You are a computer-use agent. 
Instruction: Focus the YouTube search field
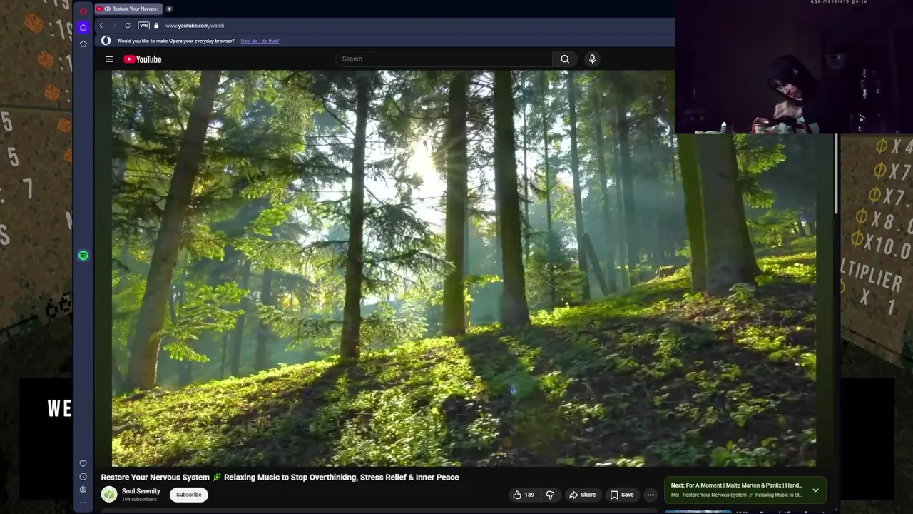point(444,59)
